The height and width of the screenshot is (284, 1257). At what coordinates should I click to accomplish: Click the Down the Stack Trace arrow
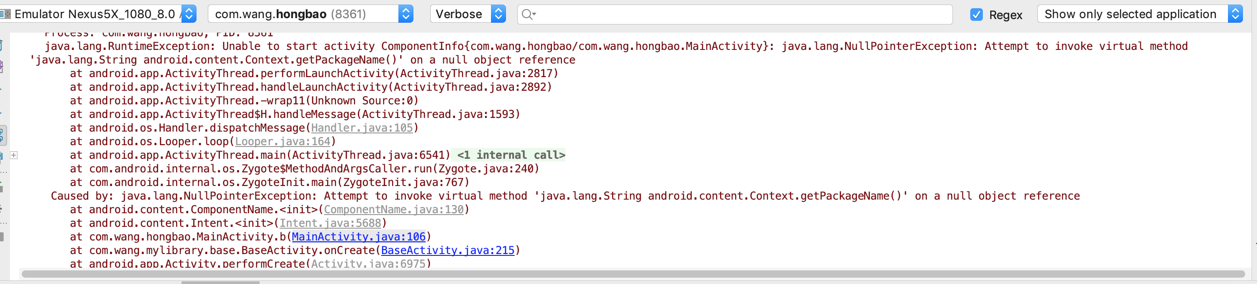click(4, 113)
